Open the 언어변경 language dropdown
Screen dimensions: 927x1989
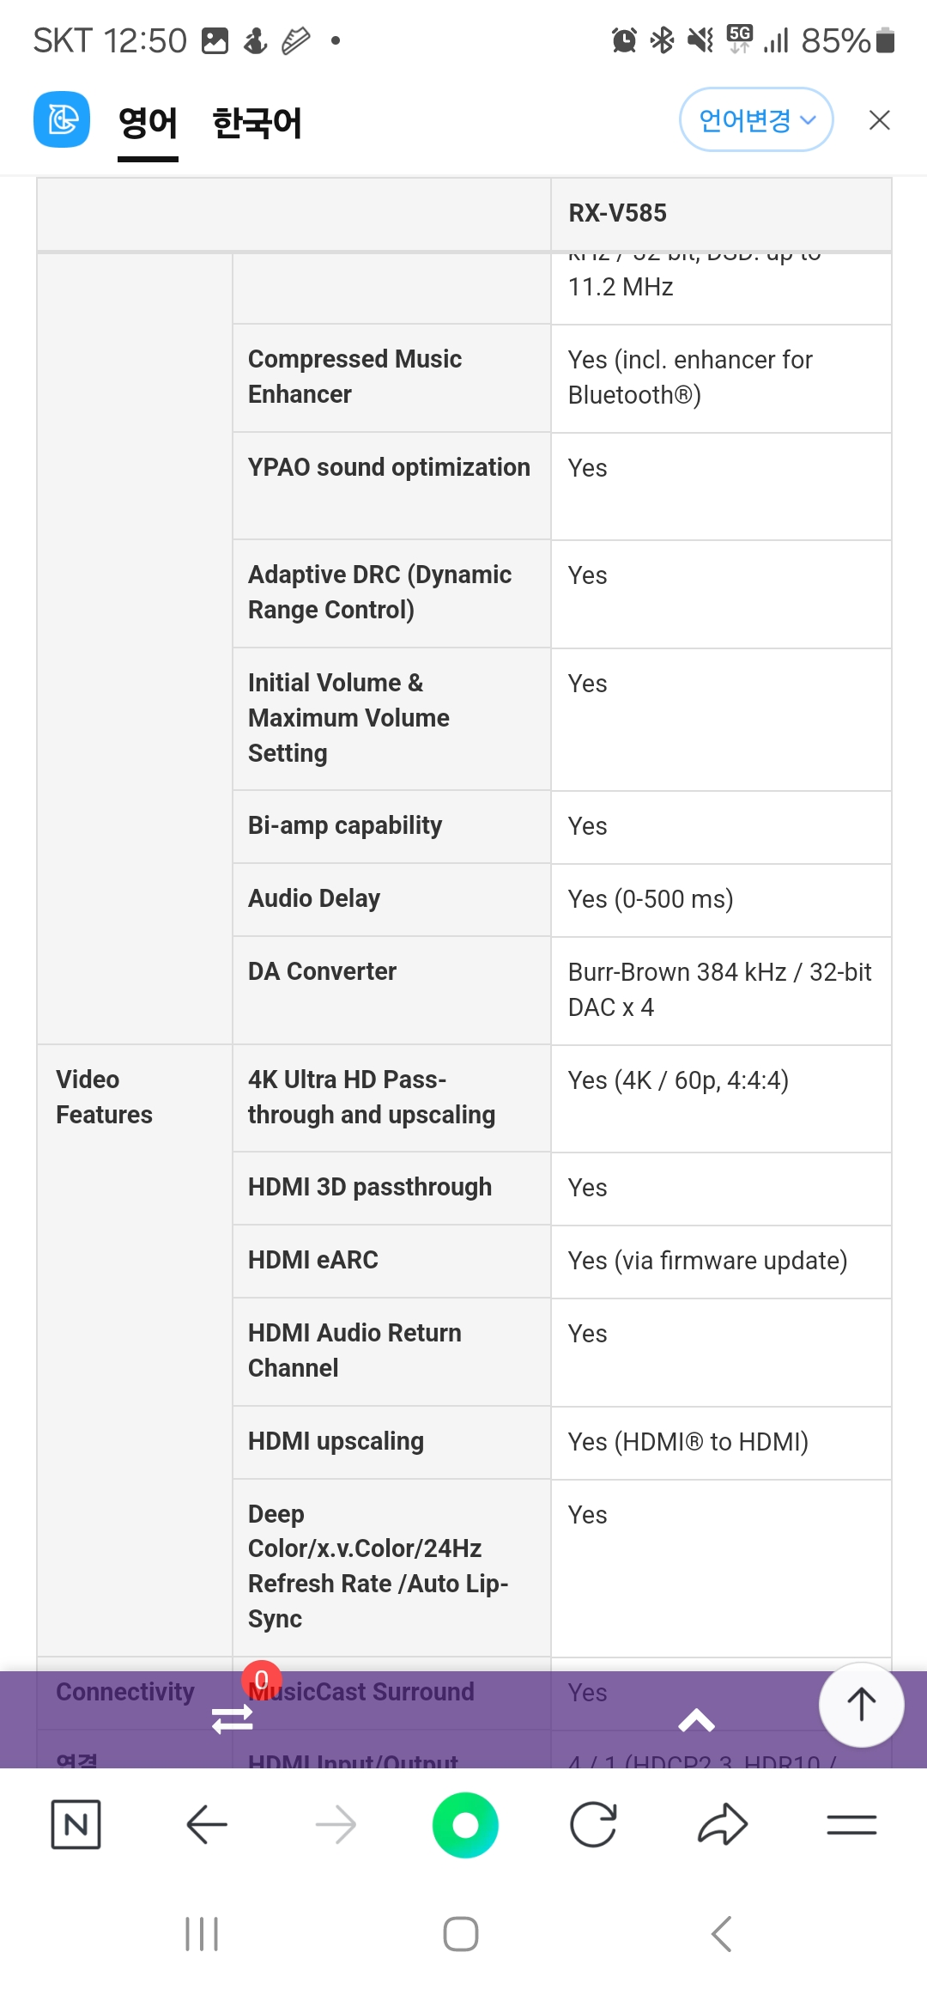click(756, 119)
